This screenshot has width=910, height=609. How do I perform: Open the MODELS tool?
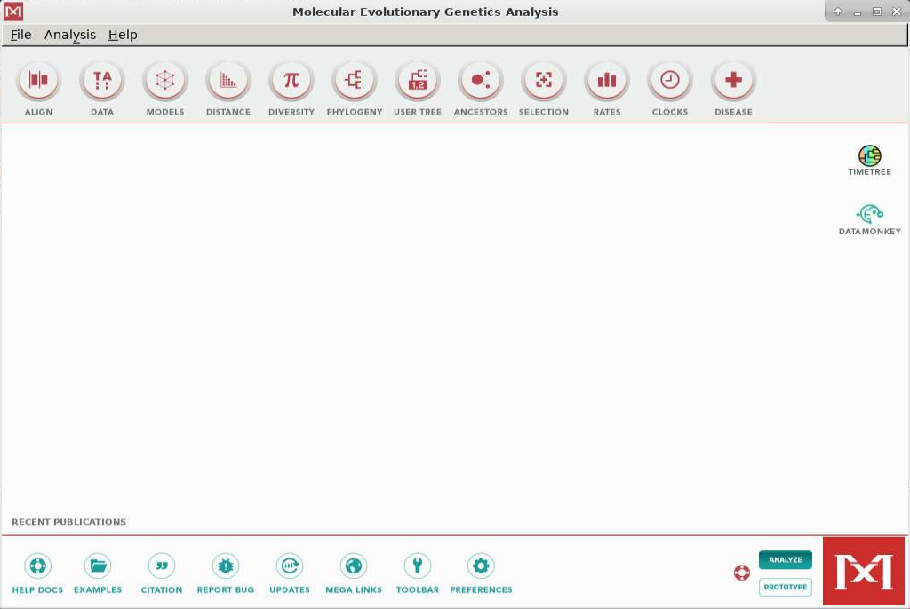pos(164,80)
